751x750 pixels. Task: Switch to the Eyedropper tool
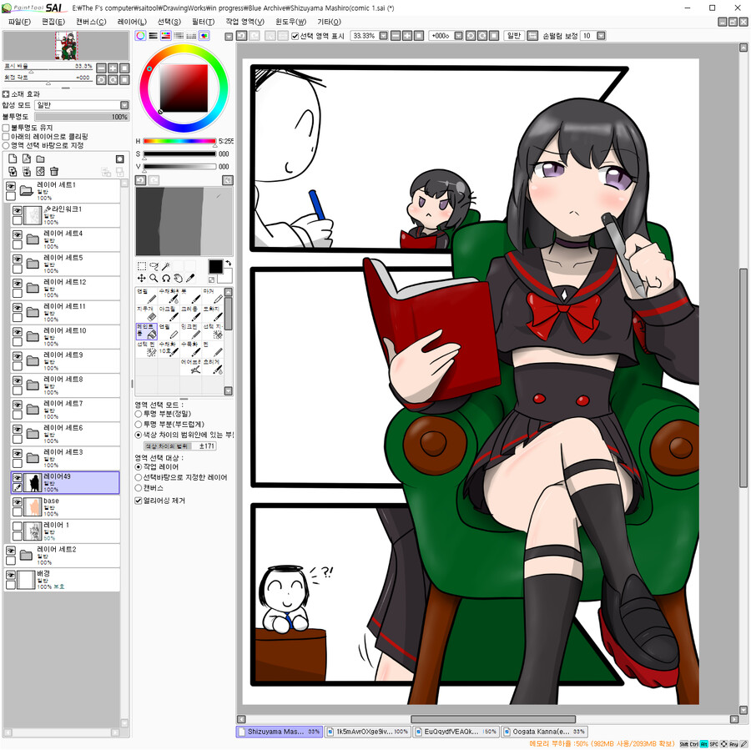click(x=190, y=278)
